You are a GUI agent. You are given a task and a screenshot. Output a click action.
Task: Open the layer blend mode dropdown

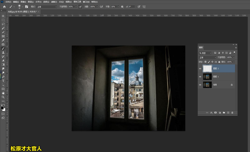click(207, 57)
